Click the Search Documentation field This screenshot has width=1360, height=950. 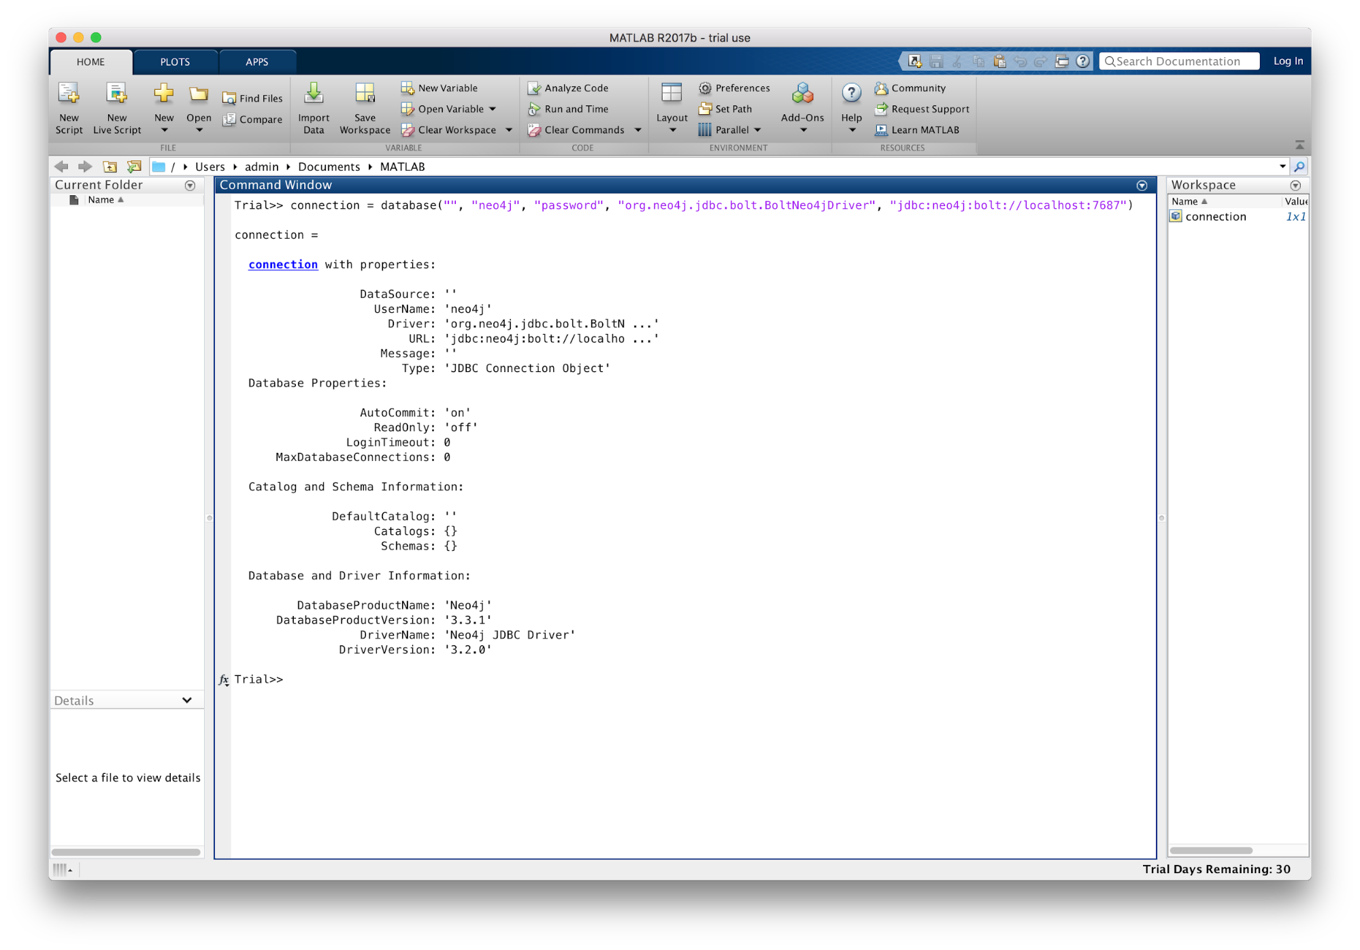[x=1179, y=61]
